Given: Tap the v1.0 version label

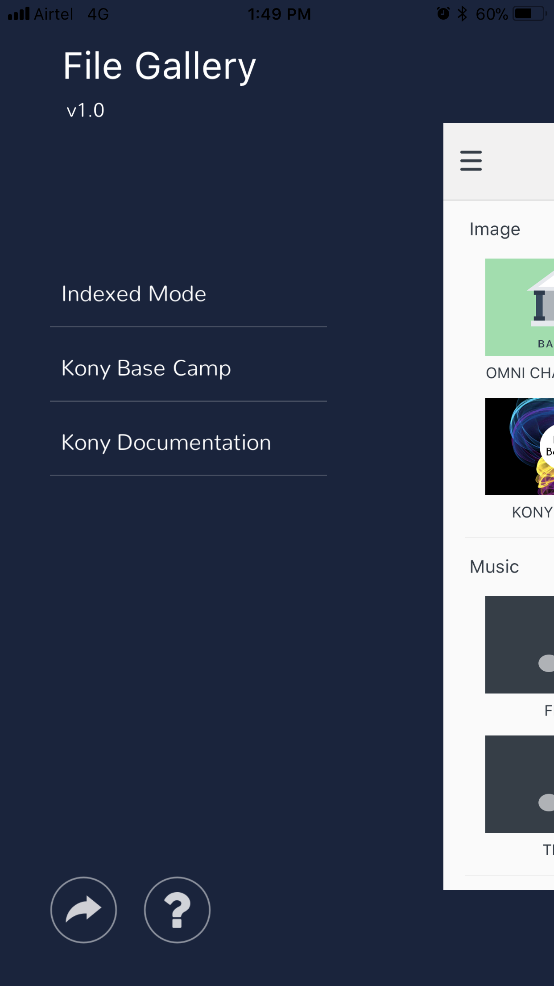Looking at the screenshot, I should tap(85, 110).
